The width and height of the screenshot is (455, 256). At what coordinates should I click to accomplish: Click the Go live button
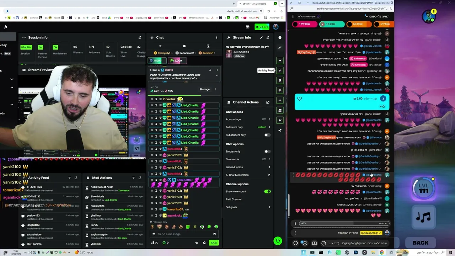[x=262, y=27]
